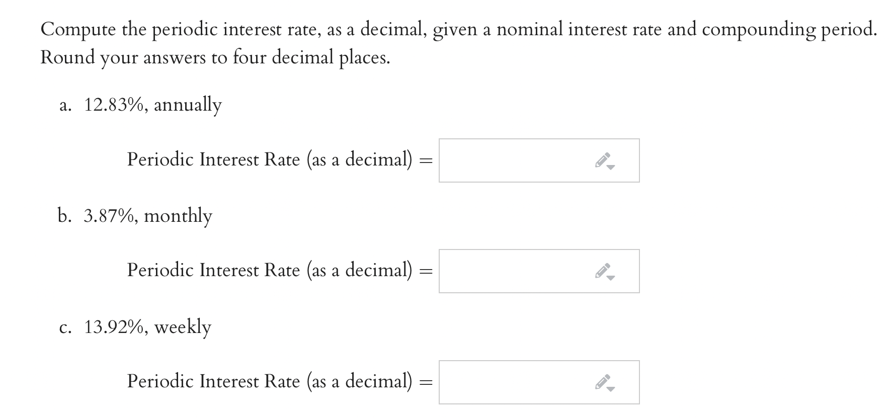Click the answer input field for 12.83% annually
This screenshot has height=418, width=891.
tap(503, 161)
